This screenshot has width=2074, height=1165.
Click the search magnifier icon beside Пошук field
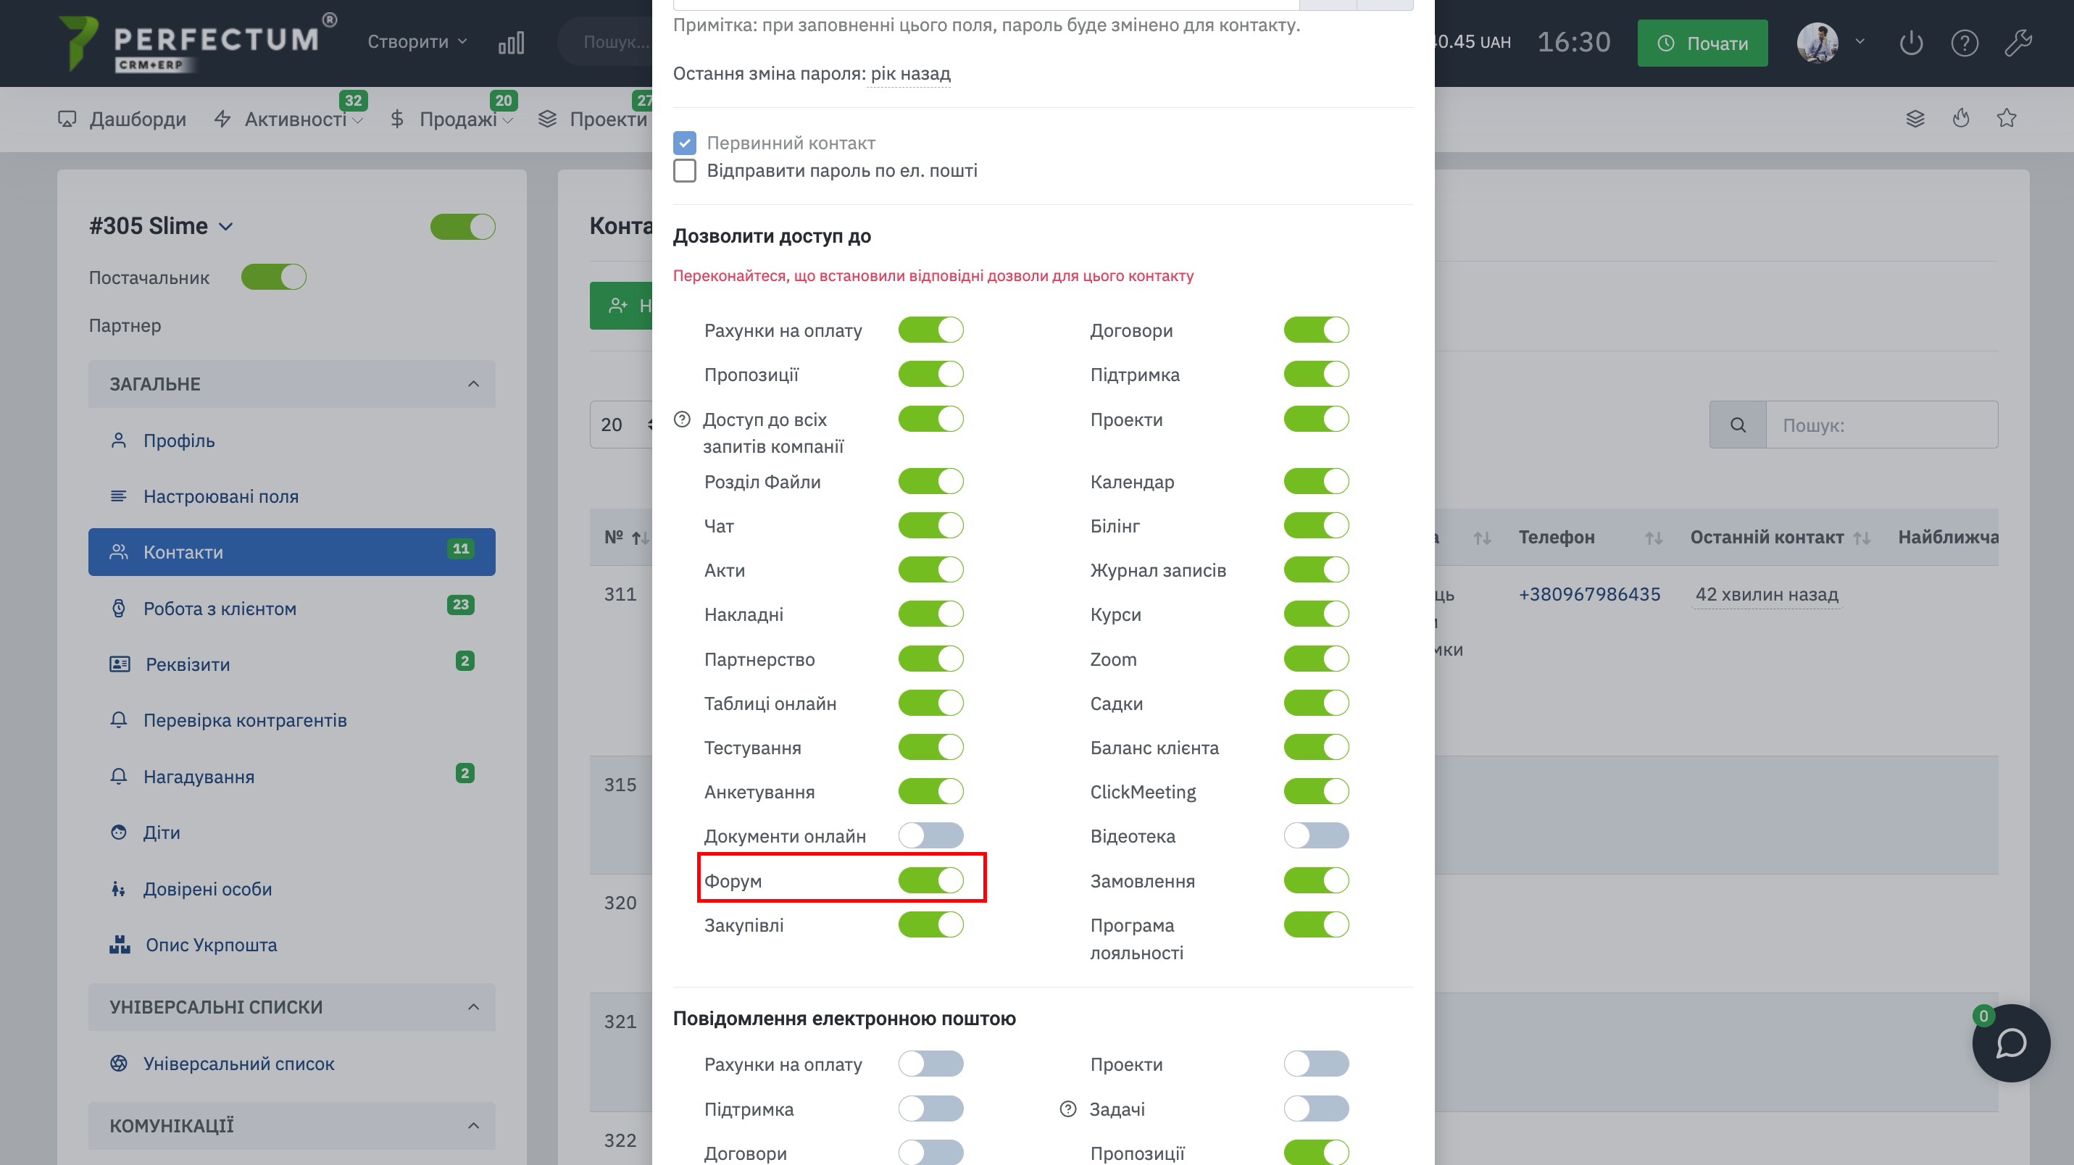pos(1738,425)
